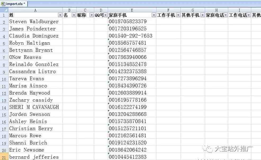This screenshot has width=261, height=160.
Task: Select row 21 header
Action: pyautogui.click(x=4, y=157)
